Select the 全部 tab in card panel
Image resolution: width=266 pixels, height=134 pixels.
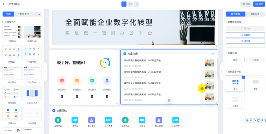(x=8, y=14)
